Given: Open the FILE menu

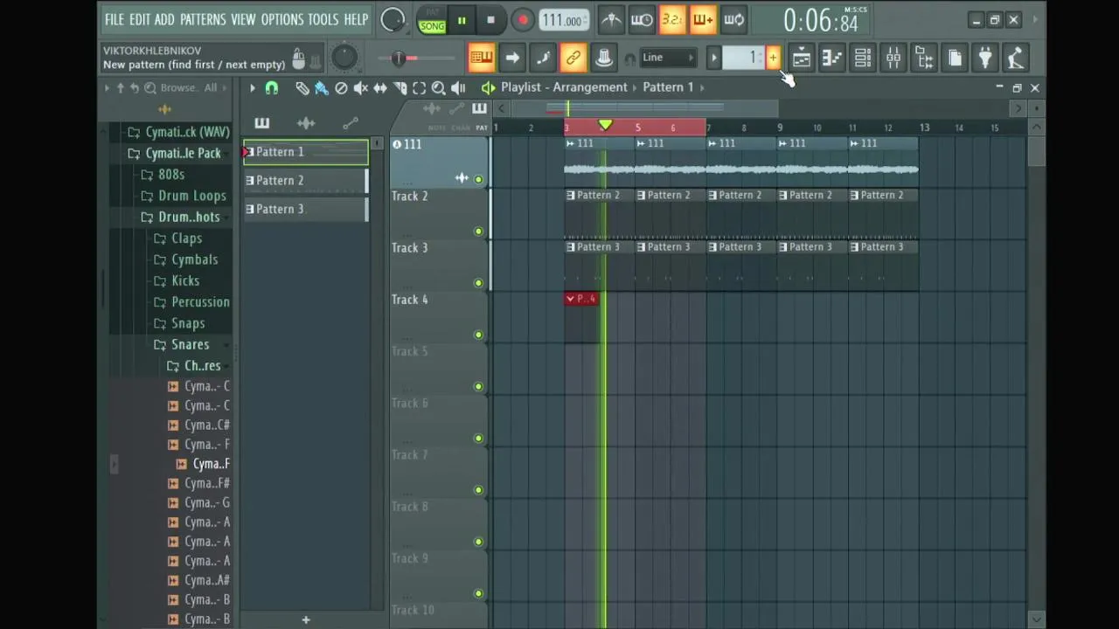Looking at the screenshot, I should (x=115, y=19).
